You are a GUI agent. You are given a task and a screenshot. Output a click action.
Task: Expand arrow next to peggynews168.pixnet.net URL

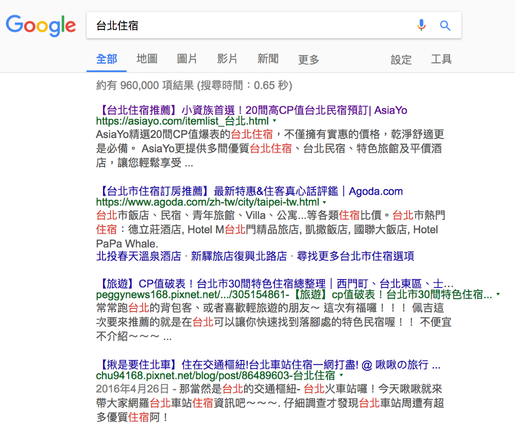(x=498, y=294)
